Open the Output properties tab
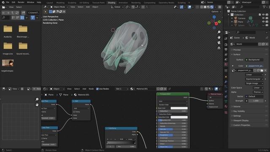The image size is (270, 152). [226, 50]
